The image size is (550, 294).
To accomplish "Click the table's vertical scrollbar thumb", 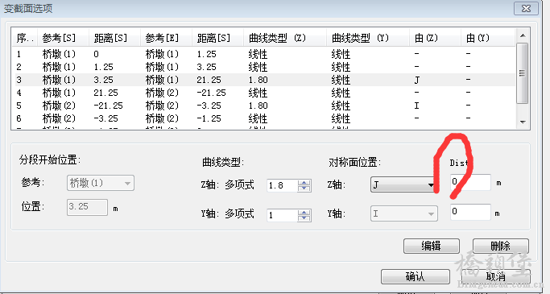I will pos(523,73).
